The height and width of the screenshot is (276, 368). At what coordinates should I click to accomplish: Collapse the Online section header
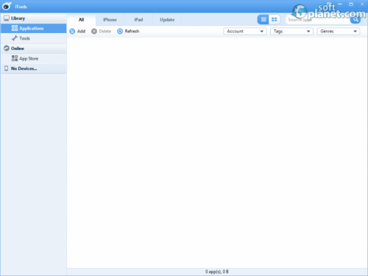(x=34, y=49)
